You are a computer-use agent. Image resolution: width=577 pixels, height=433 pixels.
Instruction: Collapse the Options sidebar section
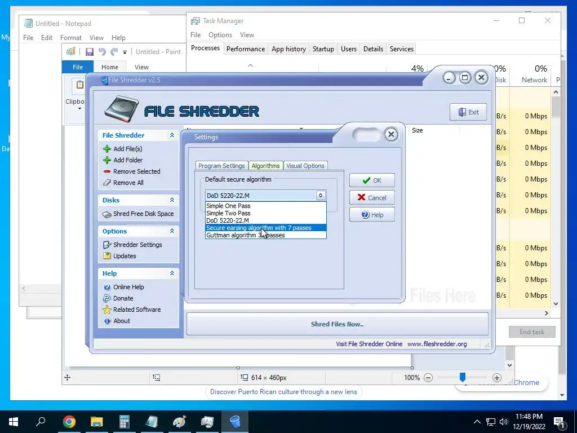(172, 231)
